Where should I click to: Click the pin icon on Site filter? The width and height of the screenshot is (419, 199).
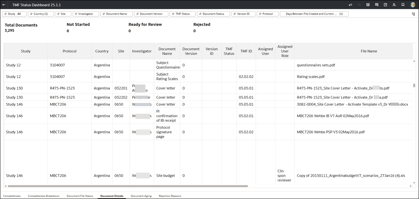coord(58,14)
